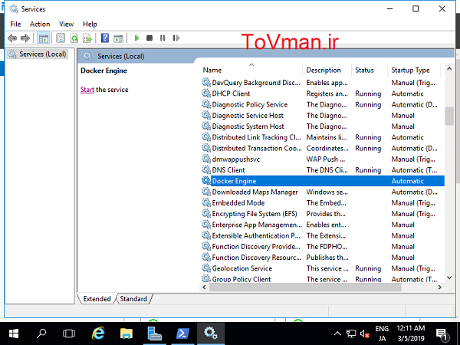Image resolution: width=460 pixels, height=345 pixels.
Task: Click gear icon beside dmwappushsvc
Action: [x=206, y=159]
